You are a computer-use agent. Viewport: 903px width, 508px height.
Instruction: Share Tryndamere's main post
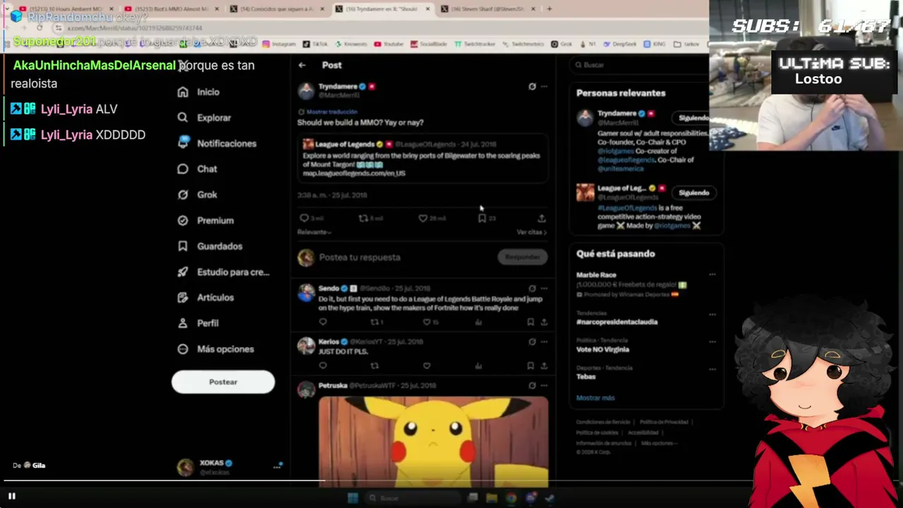coord(541,219)
